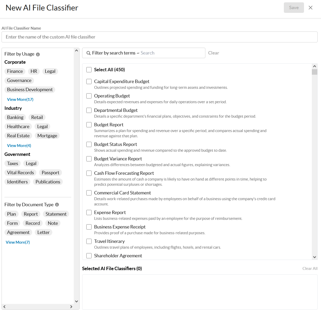
Task: Click the info icon beside Filter by Usage
Action: 38,54
